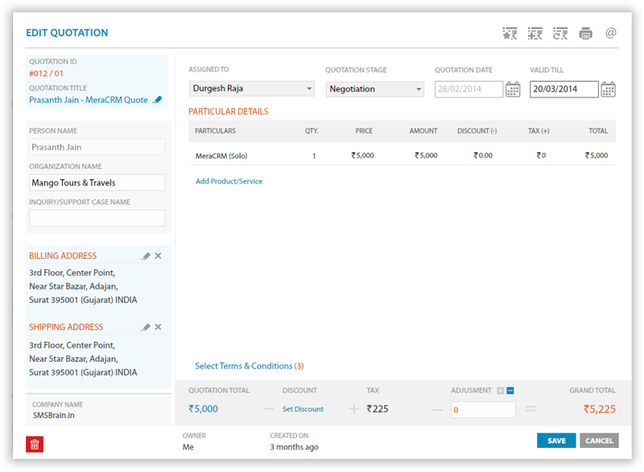The image size is (644, 472).
Task: Open the Assigned To dropdown
Action: coord(251,89)
